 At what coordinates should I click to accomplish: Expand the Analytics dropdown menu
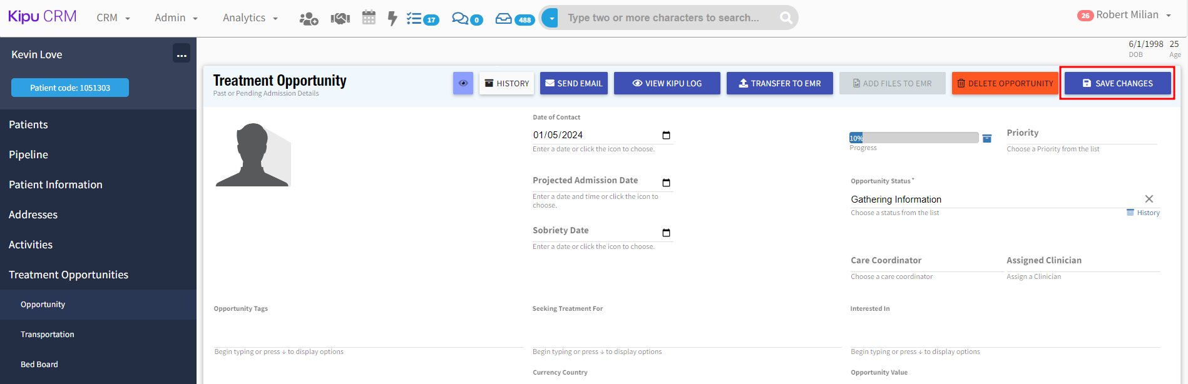pos(250,18)
